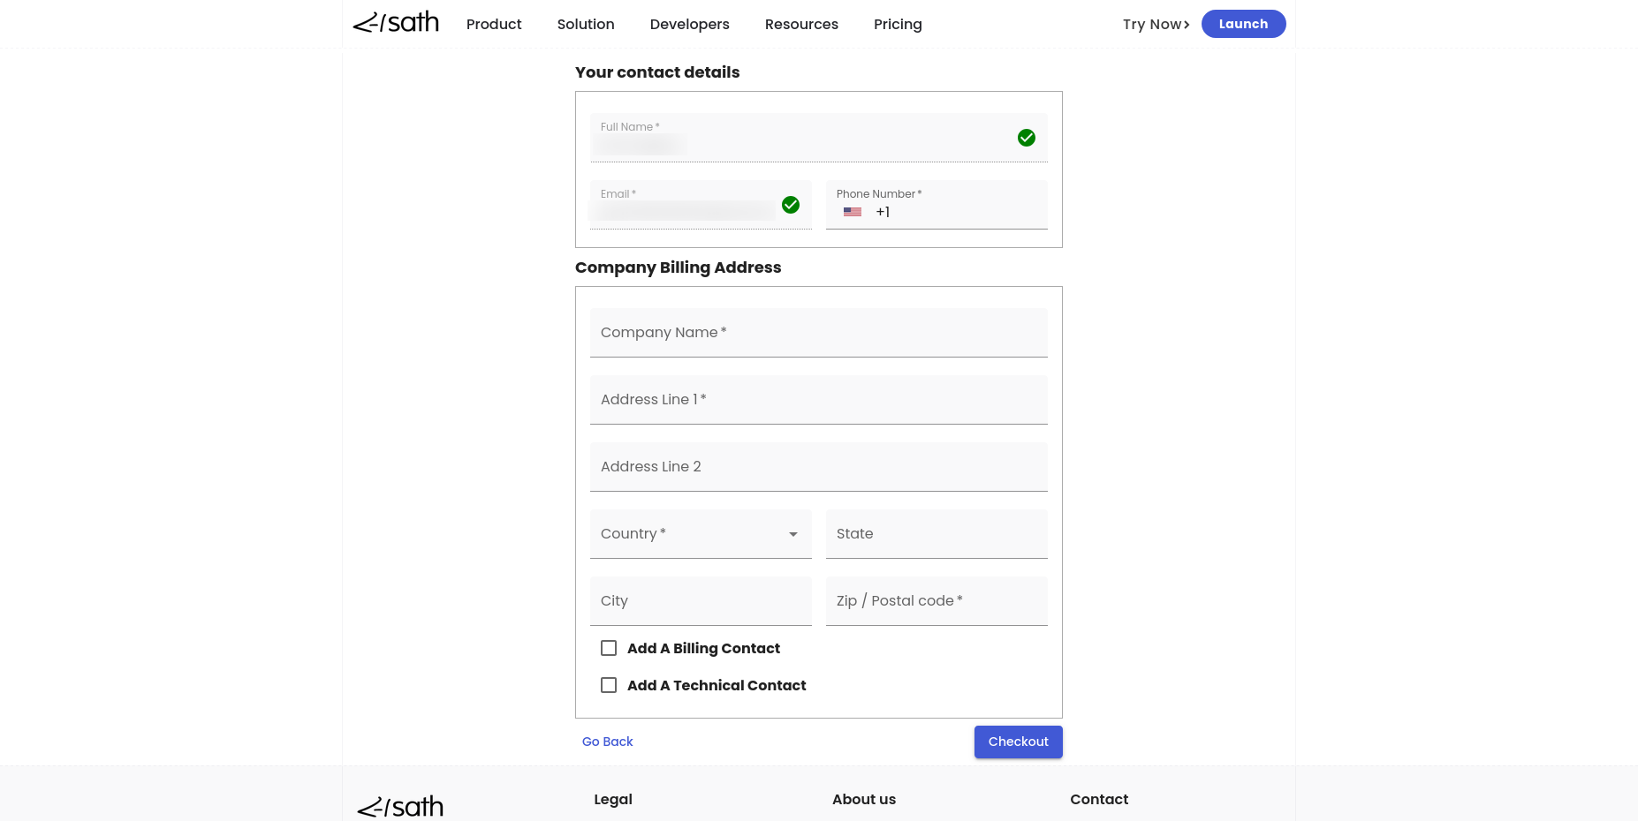The height and width of the screenshot is (821, 1638).
Task: Open the Resources menu
Action: tap(801, 24)
